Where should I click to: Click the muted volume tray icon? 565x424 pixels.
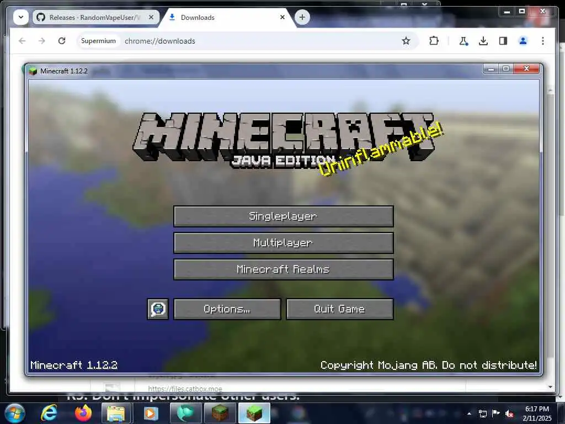coord(509,414)
